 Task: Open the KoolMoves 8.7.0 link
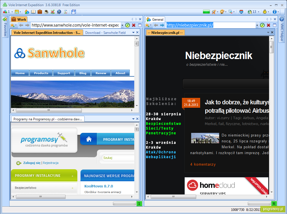99,186
